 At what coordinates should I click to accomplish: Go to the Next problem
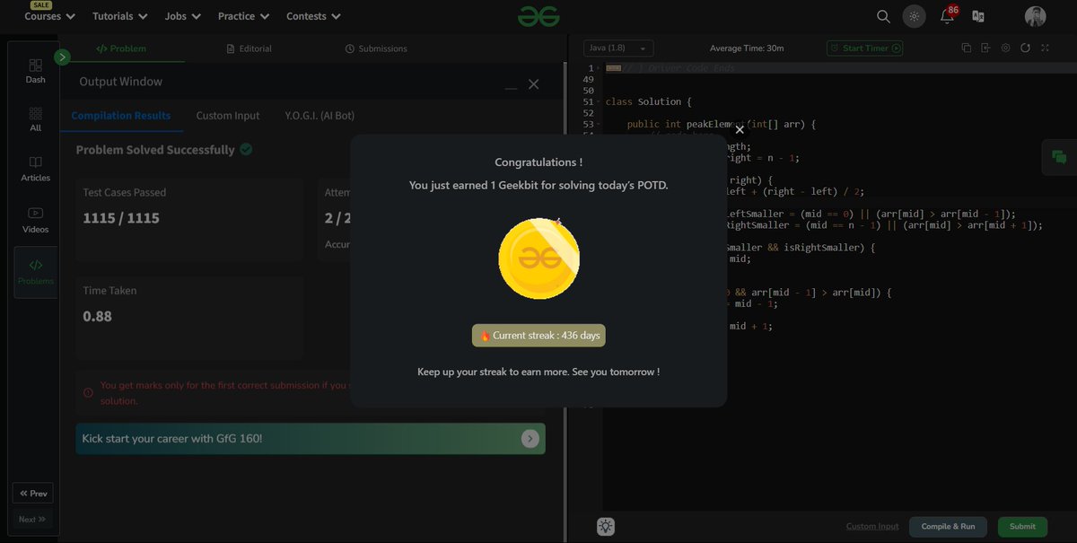coord(32,519)
